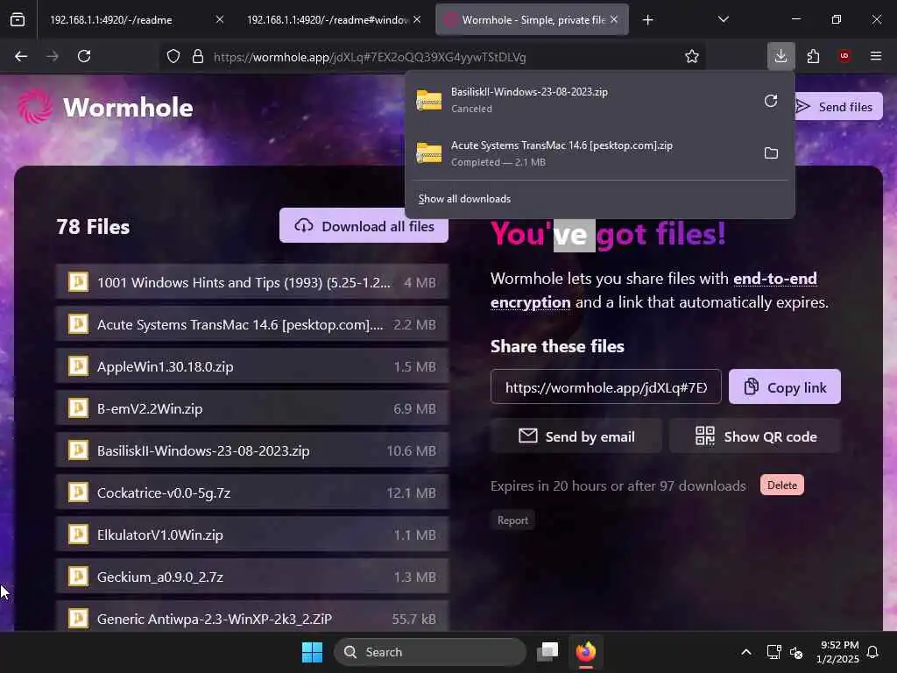897x673 pixels.
Task: Download Acute Systems TransMac 14.6 file row
Action: click(252, 324)
